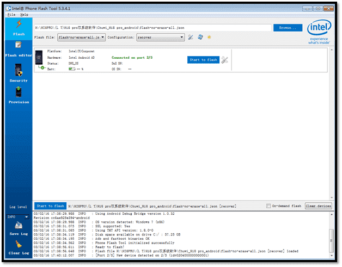
Task: Click the 'Intel Android AD' hardware value
Action: pos(82,58)
